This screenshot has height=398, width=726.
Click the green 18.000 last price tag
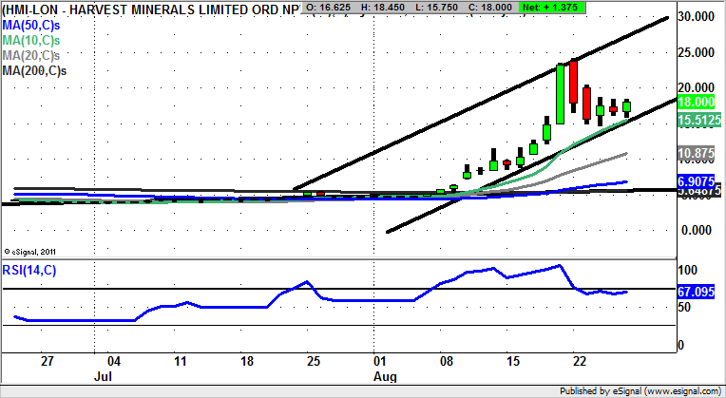(x=698, y=101)
